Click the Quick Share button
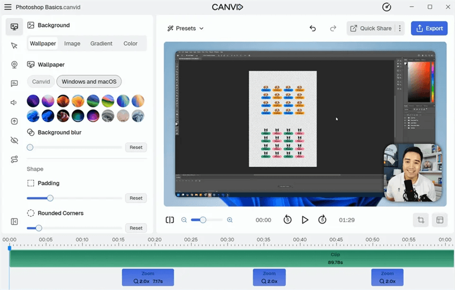This screenshot has height=290, width=455. [371, 28]
